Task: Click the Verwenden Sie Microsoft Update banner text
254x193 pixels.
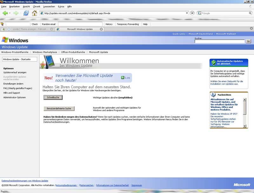Action: click(x=84, y=78)
